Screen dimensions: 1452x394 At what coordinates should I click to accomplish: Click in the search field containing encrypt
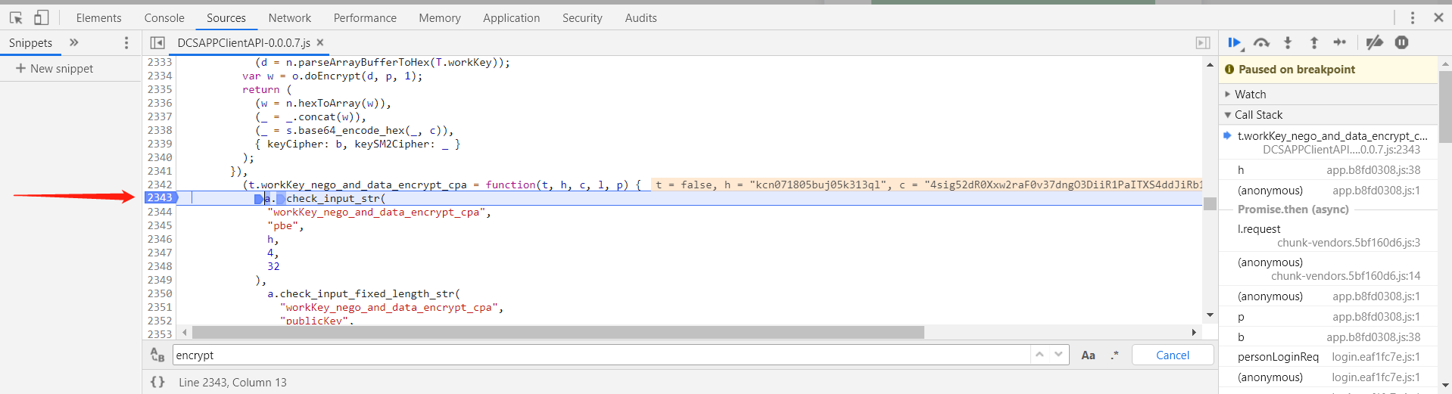click(602, 355)
